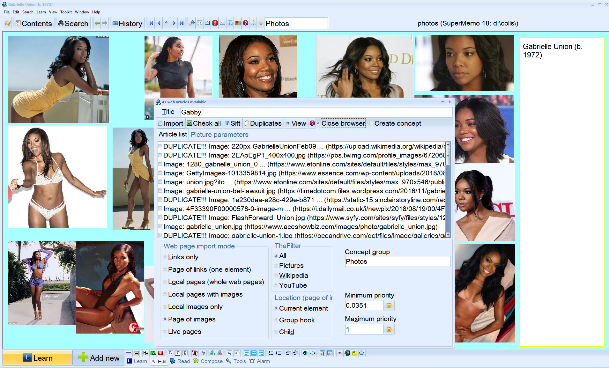
Task: Switch to the Picture parameters tab
Action: click(x=219, y=135)
